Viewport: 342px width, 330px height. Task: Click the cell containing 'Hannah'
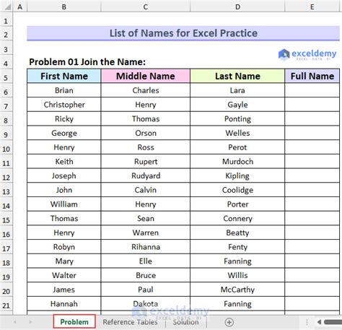click(x=64, y=303)
